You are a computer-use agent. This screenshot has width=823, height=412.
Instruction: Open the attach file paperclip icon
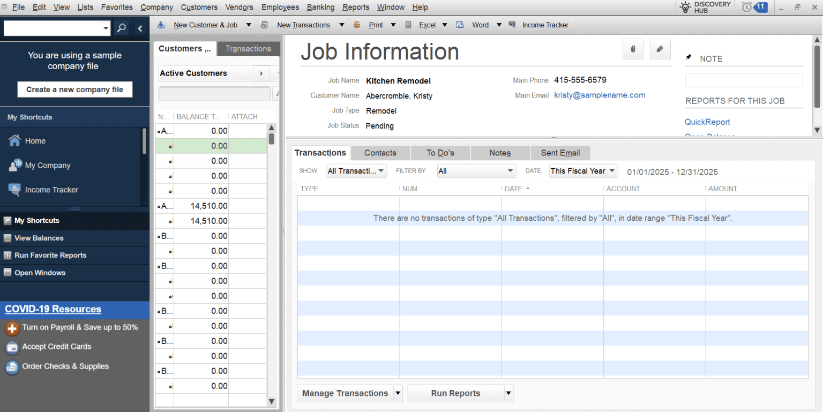(x=633, y=49)
